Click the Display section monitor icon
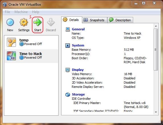 68,70
